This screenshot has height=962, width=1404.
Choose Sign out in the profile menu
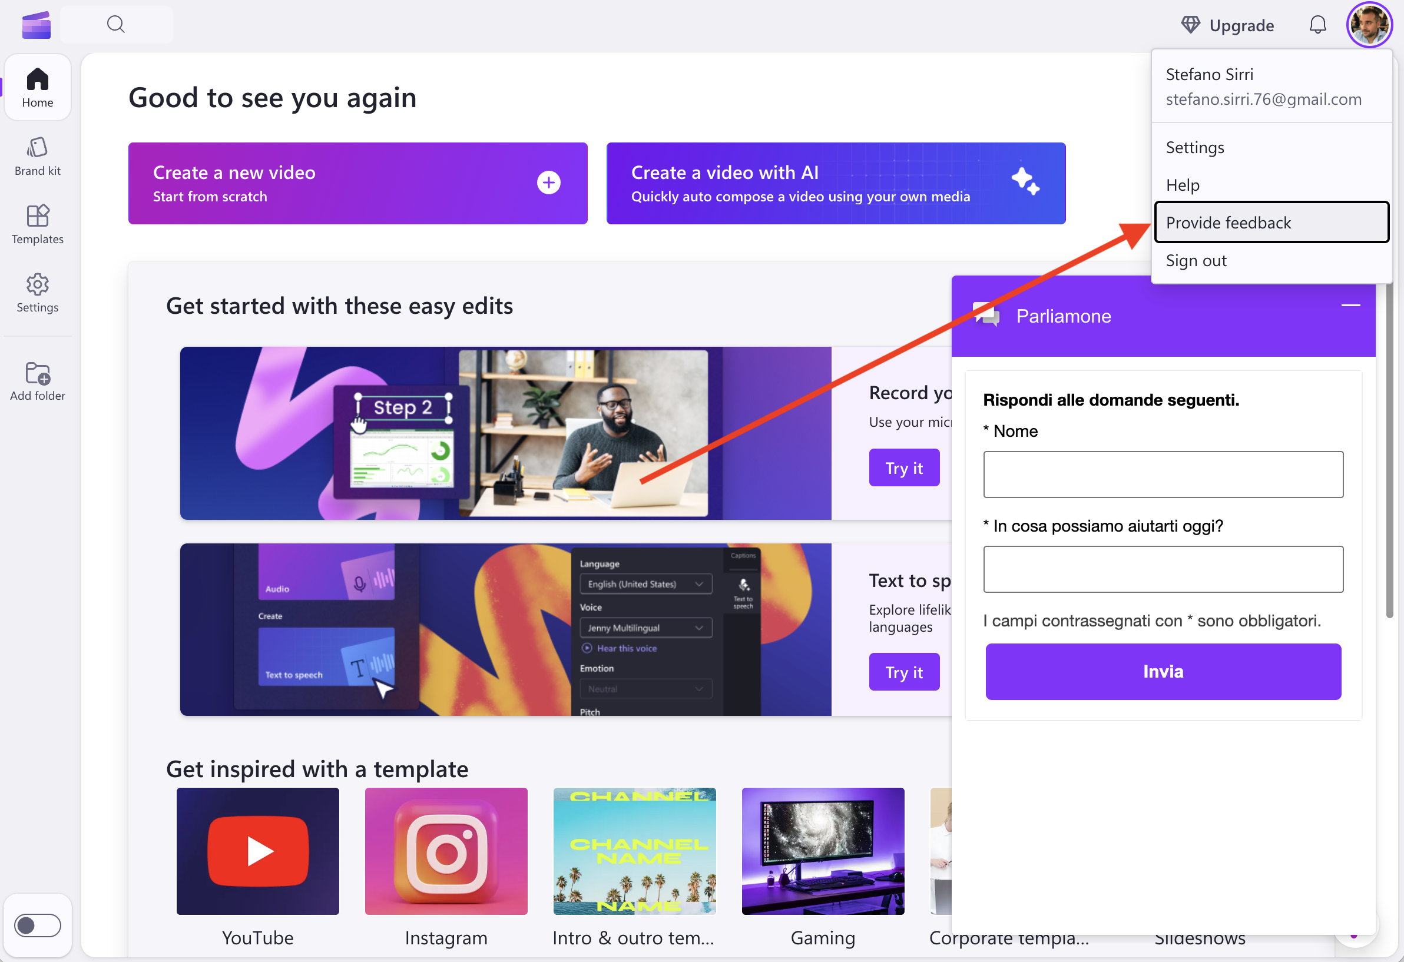coord(1271,260)
